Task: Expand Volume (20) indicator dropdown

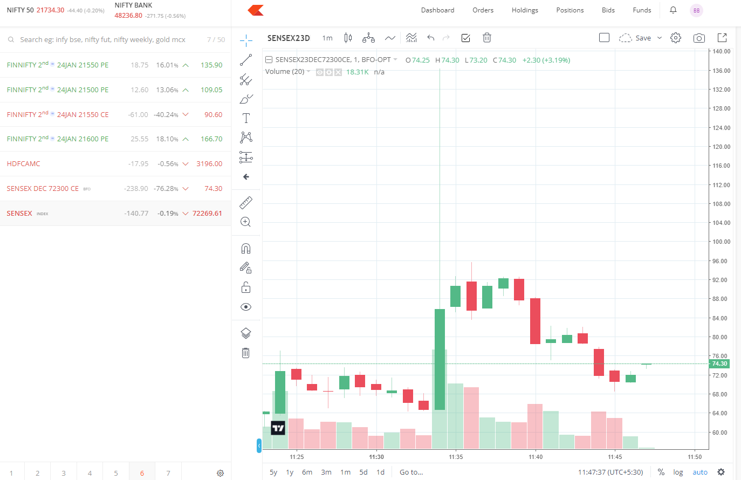Action: (308, 72)
